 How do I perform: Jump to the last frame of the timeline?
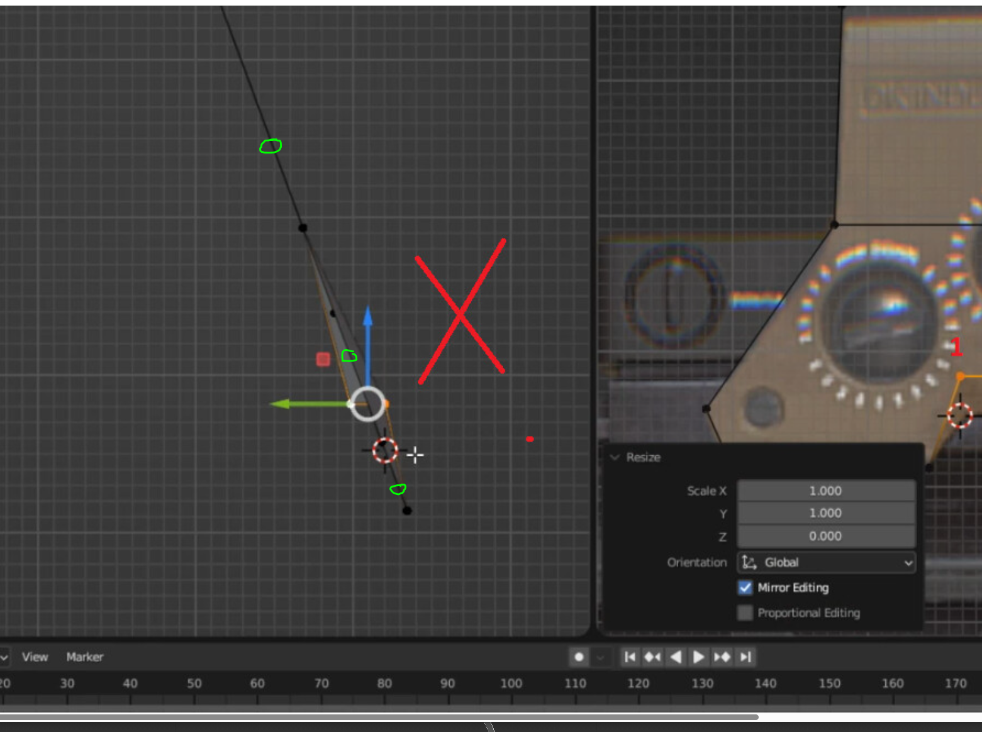(x=745, y=657)
